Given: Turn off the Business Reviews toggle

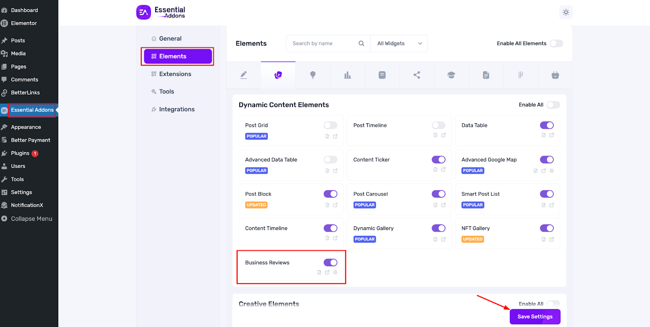Looking at the screenshot, I should tap(330, 262).
